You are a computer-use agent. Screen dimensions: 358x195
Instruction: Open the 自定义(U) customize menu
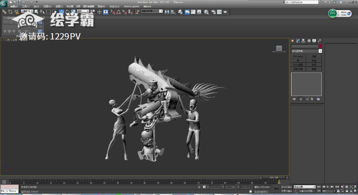click(x=115, y=6)
